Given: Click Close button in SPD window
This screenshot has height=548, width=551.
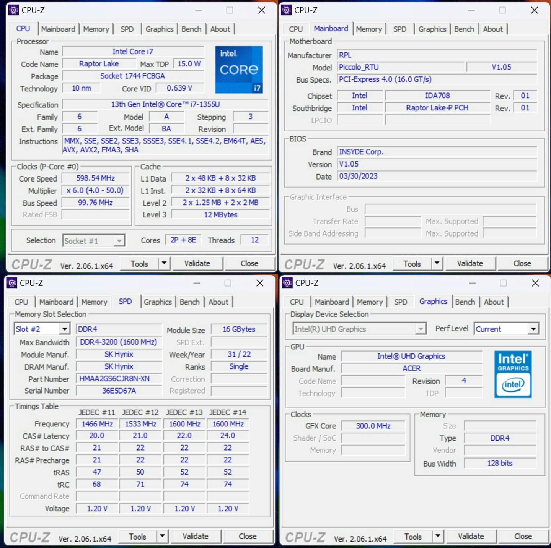Looking at the screenshot, I should (248, 536).
